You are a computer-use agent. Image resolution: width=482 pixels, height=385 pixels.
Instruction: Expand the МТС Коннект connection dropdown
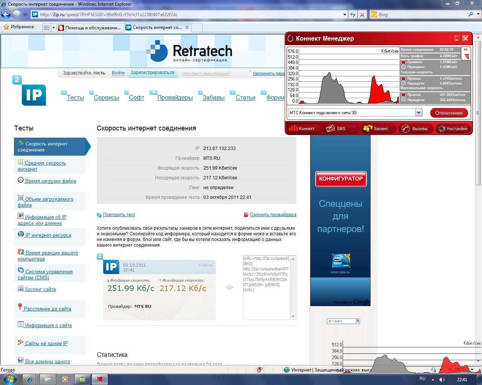pyautogui.click(x=418, y=112)
